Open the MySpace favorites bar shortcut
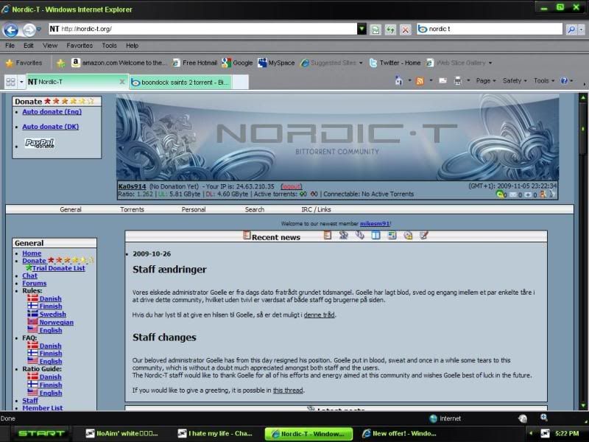Screen dimensions: 589x442 point(276,63)
